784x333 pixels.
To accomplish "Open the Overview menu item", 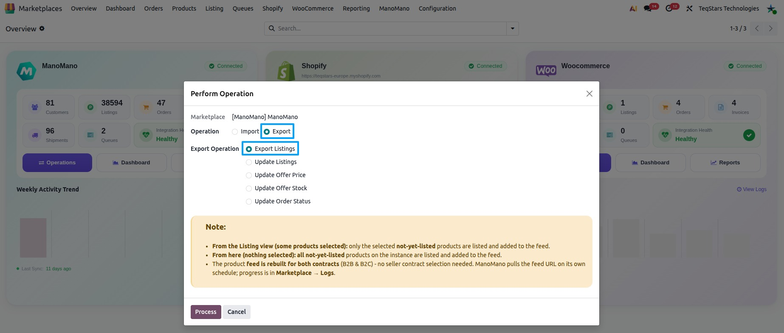I will click(84, 8).
